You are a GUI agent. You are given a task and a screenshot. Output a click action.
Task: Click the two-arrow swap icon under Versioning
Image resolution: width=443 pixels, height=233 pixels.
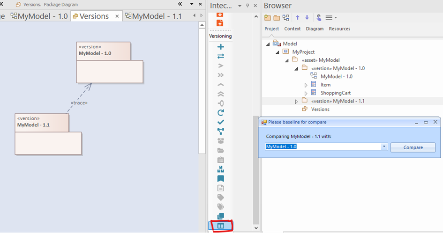tap(221, 56)
